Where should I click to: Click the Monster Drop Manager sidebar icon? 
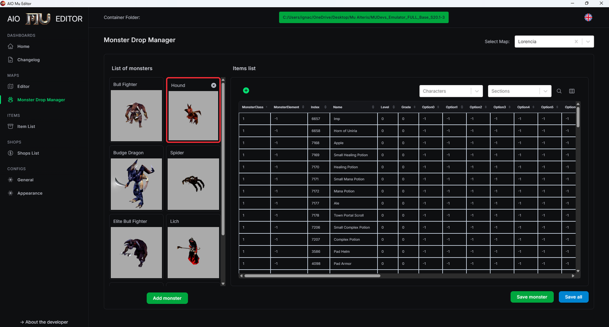(x=10, y=100)
